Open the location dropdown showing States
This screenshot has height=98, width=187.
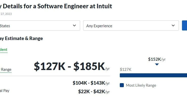point(40,25)
